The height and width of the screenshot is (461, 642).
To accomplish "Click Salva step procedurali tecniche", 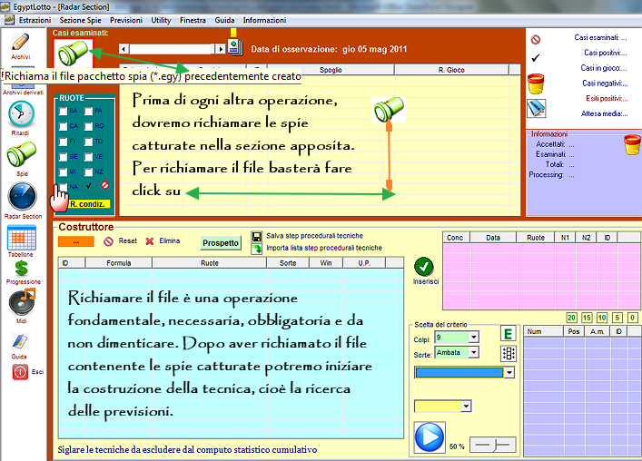I will [x=314, y=236].
